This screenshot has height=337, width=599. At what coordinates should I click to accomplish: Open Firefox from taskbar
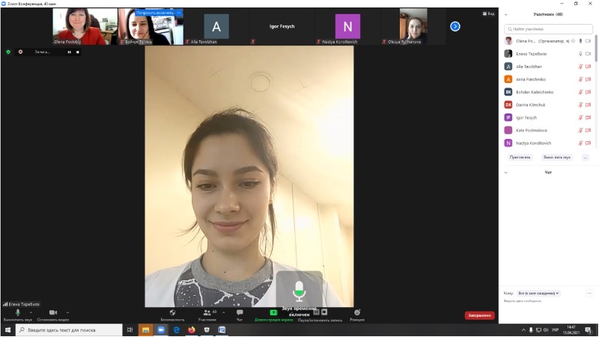[x=192, y=330]
